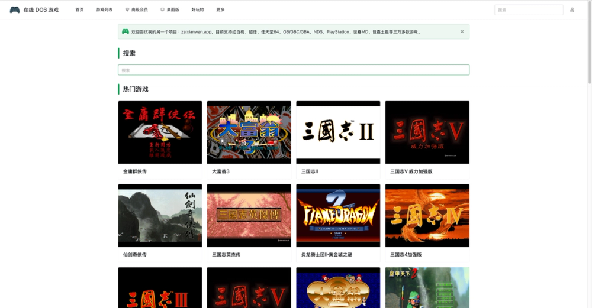Click the 三国志英杰传 title text

226,255
